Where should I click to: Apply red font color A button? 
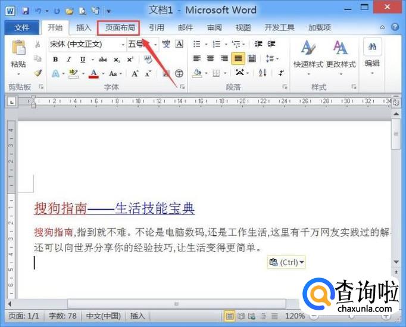(93, 74)
